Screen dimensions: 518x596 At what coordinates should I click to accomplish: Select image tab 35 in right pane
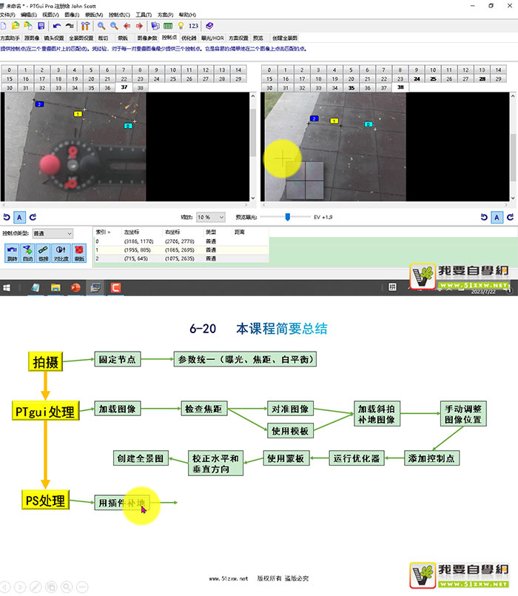click(x=351, y=88)
